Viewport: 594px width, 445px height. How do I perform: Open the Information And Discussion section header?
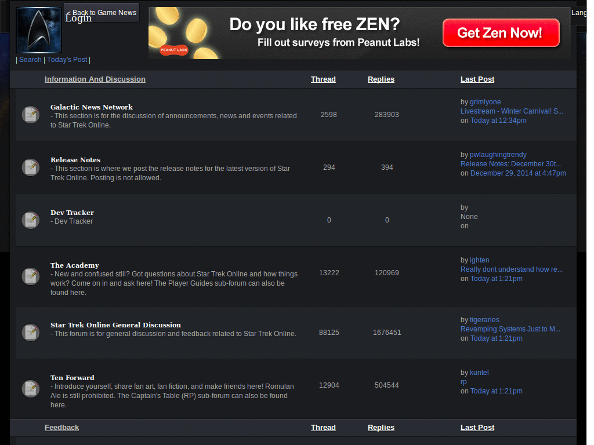coord(95,79)
